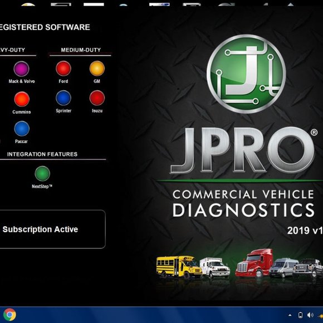Click the green JPRO circuit-board J logo

[x=246, y=74]
